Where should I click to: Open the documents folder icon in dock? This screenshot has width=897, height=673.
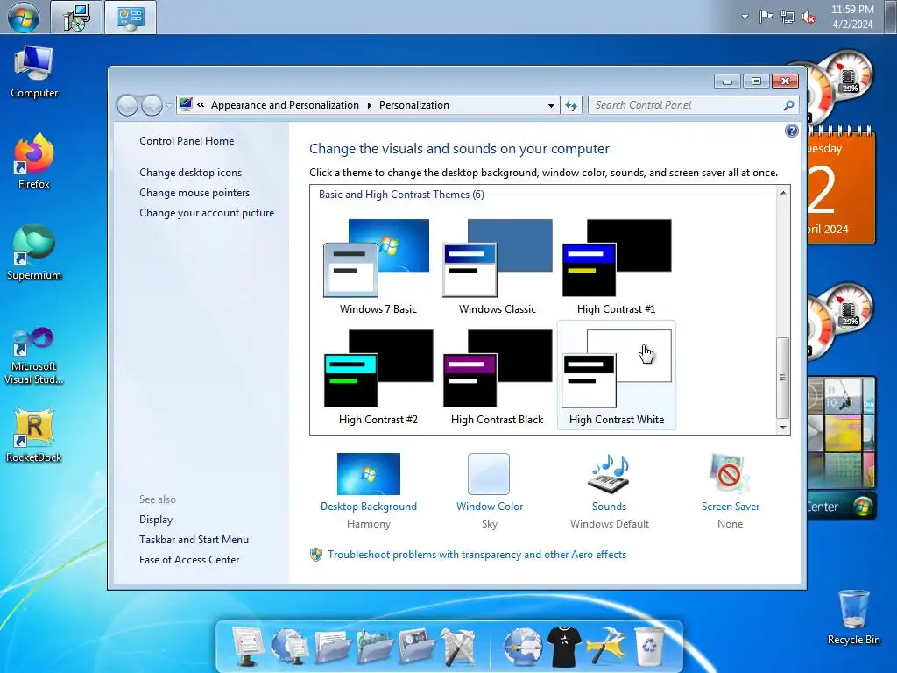click(332, 647)
